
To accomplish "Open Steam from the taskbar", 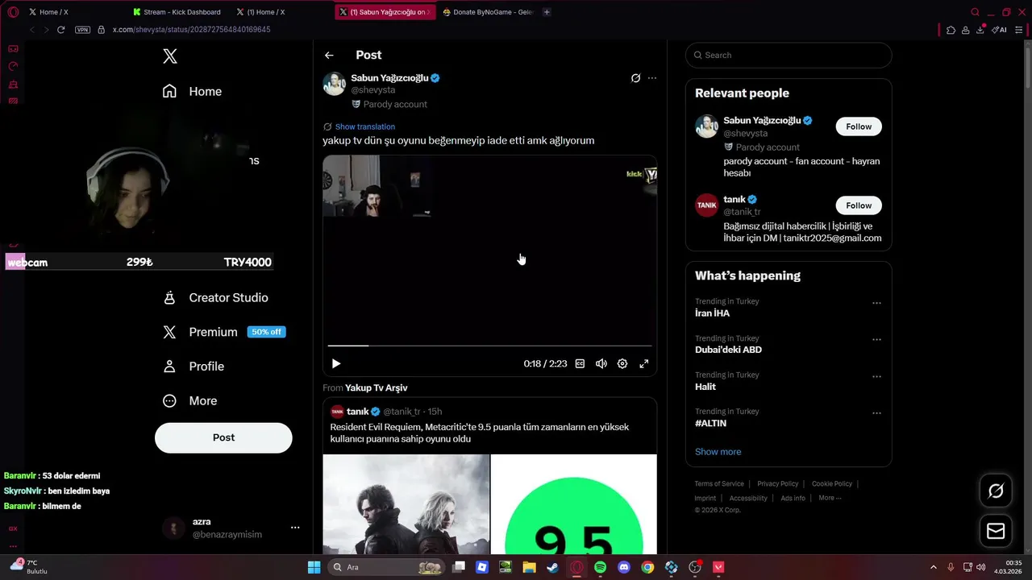I will (x=552, y=567).
